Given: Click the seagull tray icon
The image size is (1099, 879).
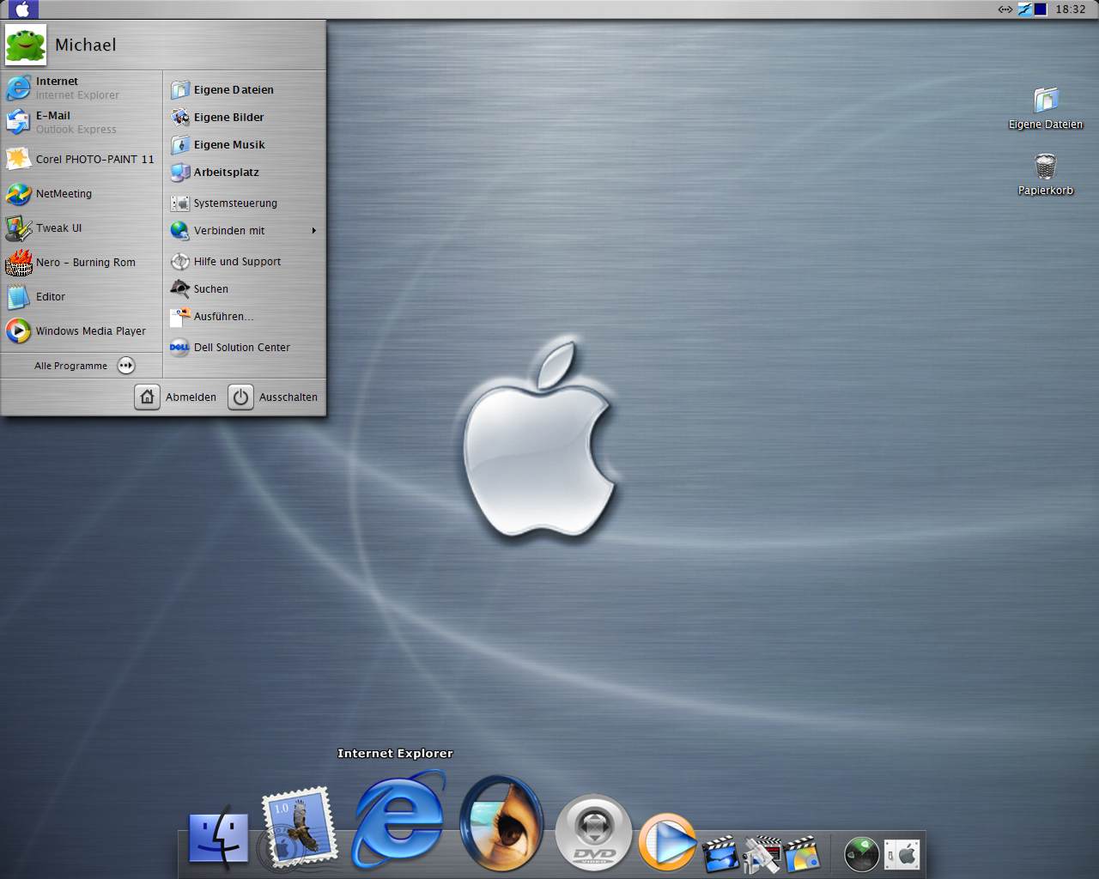Looking at the screenshot, I should click(1025, 9).
